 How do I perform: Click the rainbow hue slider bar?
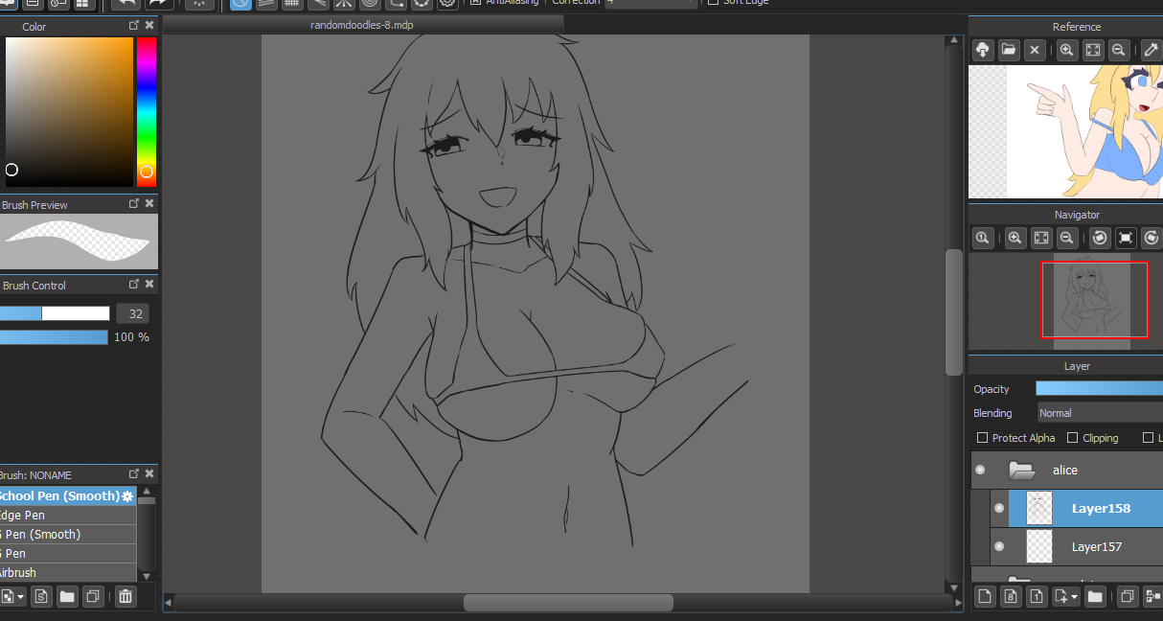click(146, 105)
